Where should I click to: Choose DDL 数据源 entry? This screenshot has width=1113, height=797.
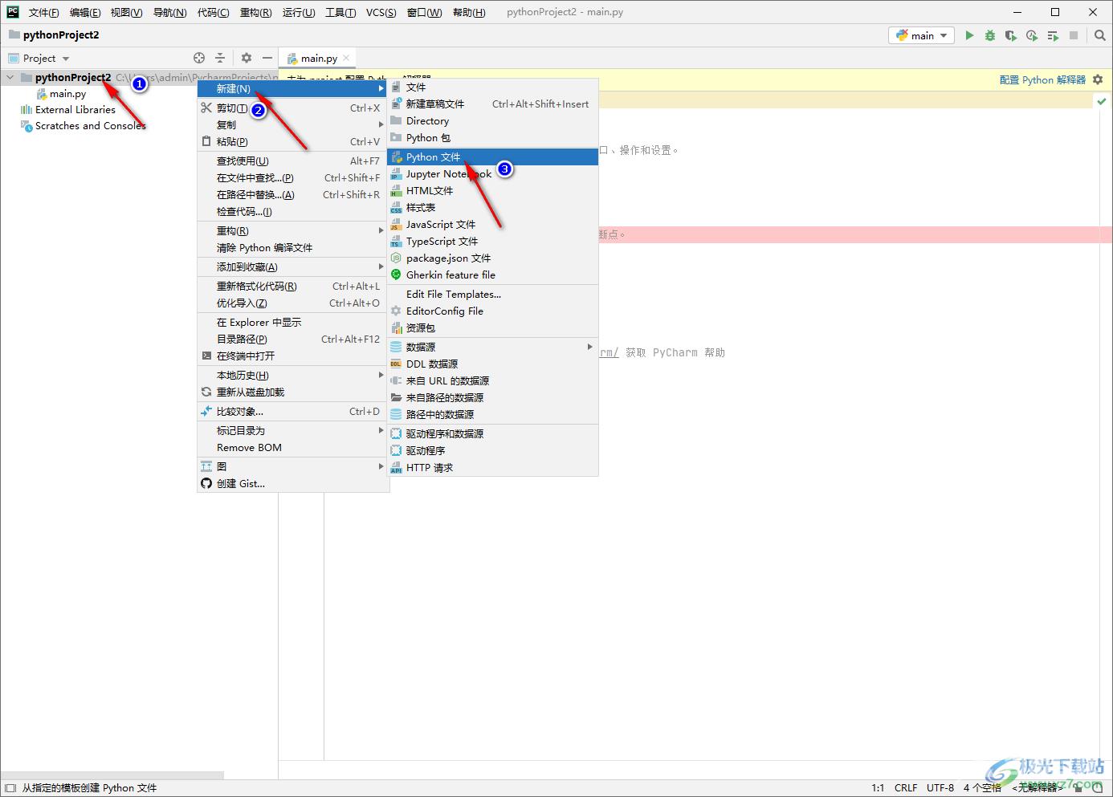(x=493, y=364)
